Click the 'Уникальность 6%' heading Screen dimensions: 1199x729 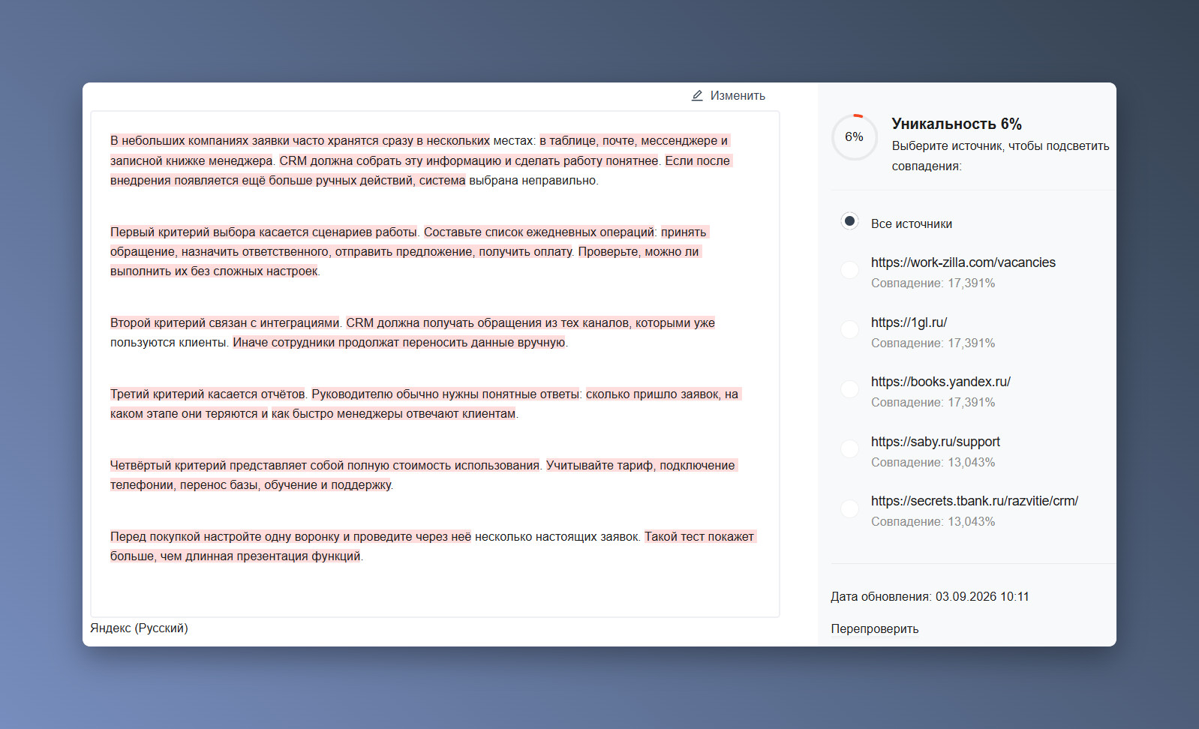(x=957, y=124)
